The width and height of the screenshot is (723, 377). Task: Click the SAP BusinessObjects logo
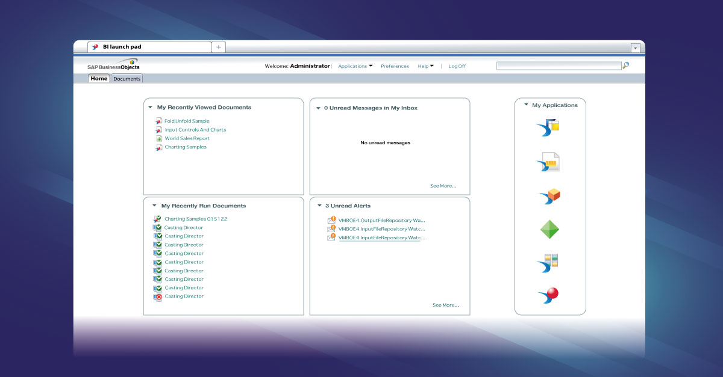113,64
